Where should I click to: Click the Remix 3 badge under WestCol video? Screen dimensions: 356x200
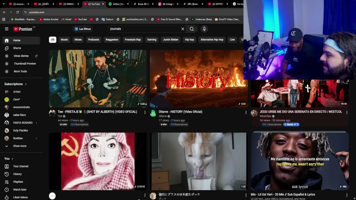pos(291,124)
